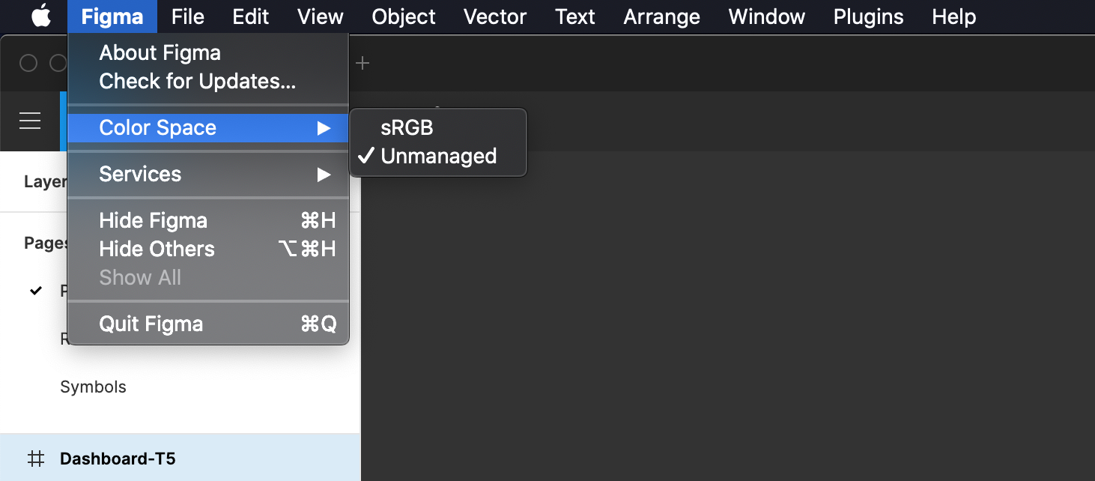Open a new tab with the plus icon

pyautogui.click(x=363, y=64)
